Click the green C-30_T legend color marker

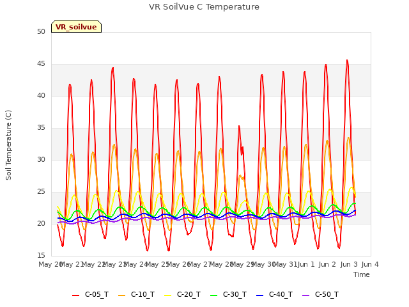point(213,295)
